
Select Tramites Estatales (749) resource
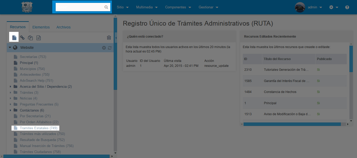38,128
